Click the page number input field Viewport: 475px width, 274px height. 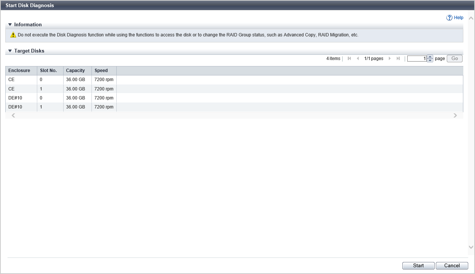417,59
